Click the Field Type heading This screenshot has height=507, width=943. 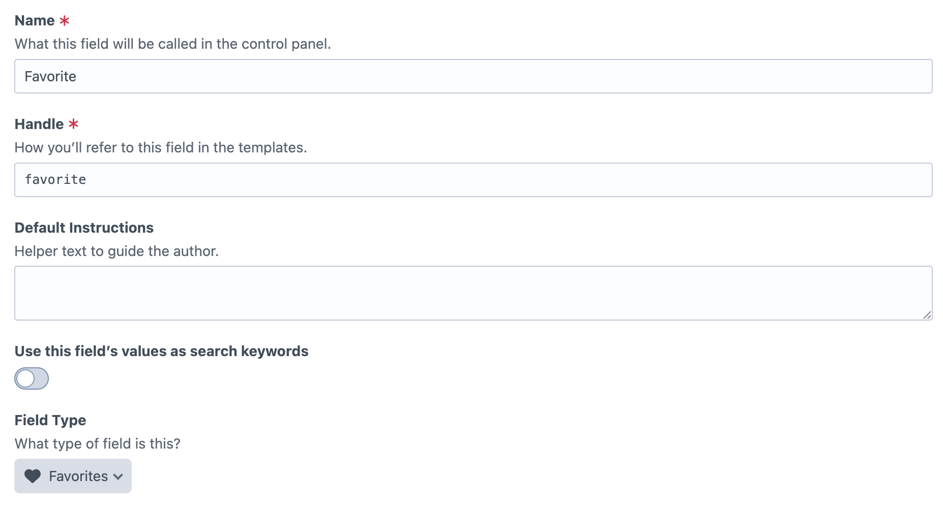(50, 420)
